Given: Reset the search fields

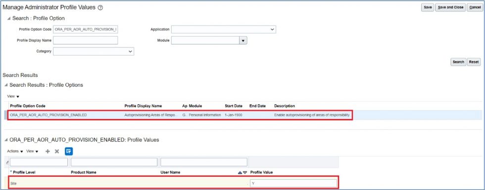Looking at the screenshot, I should tap(474, 62).
